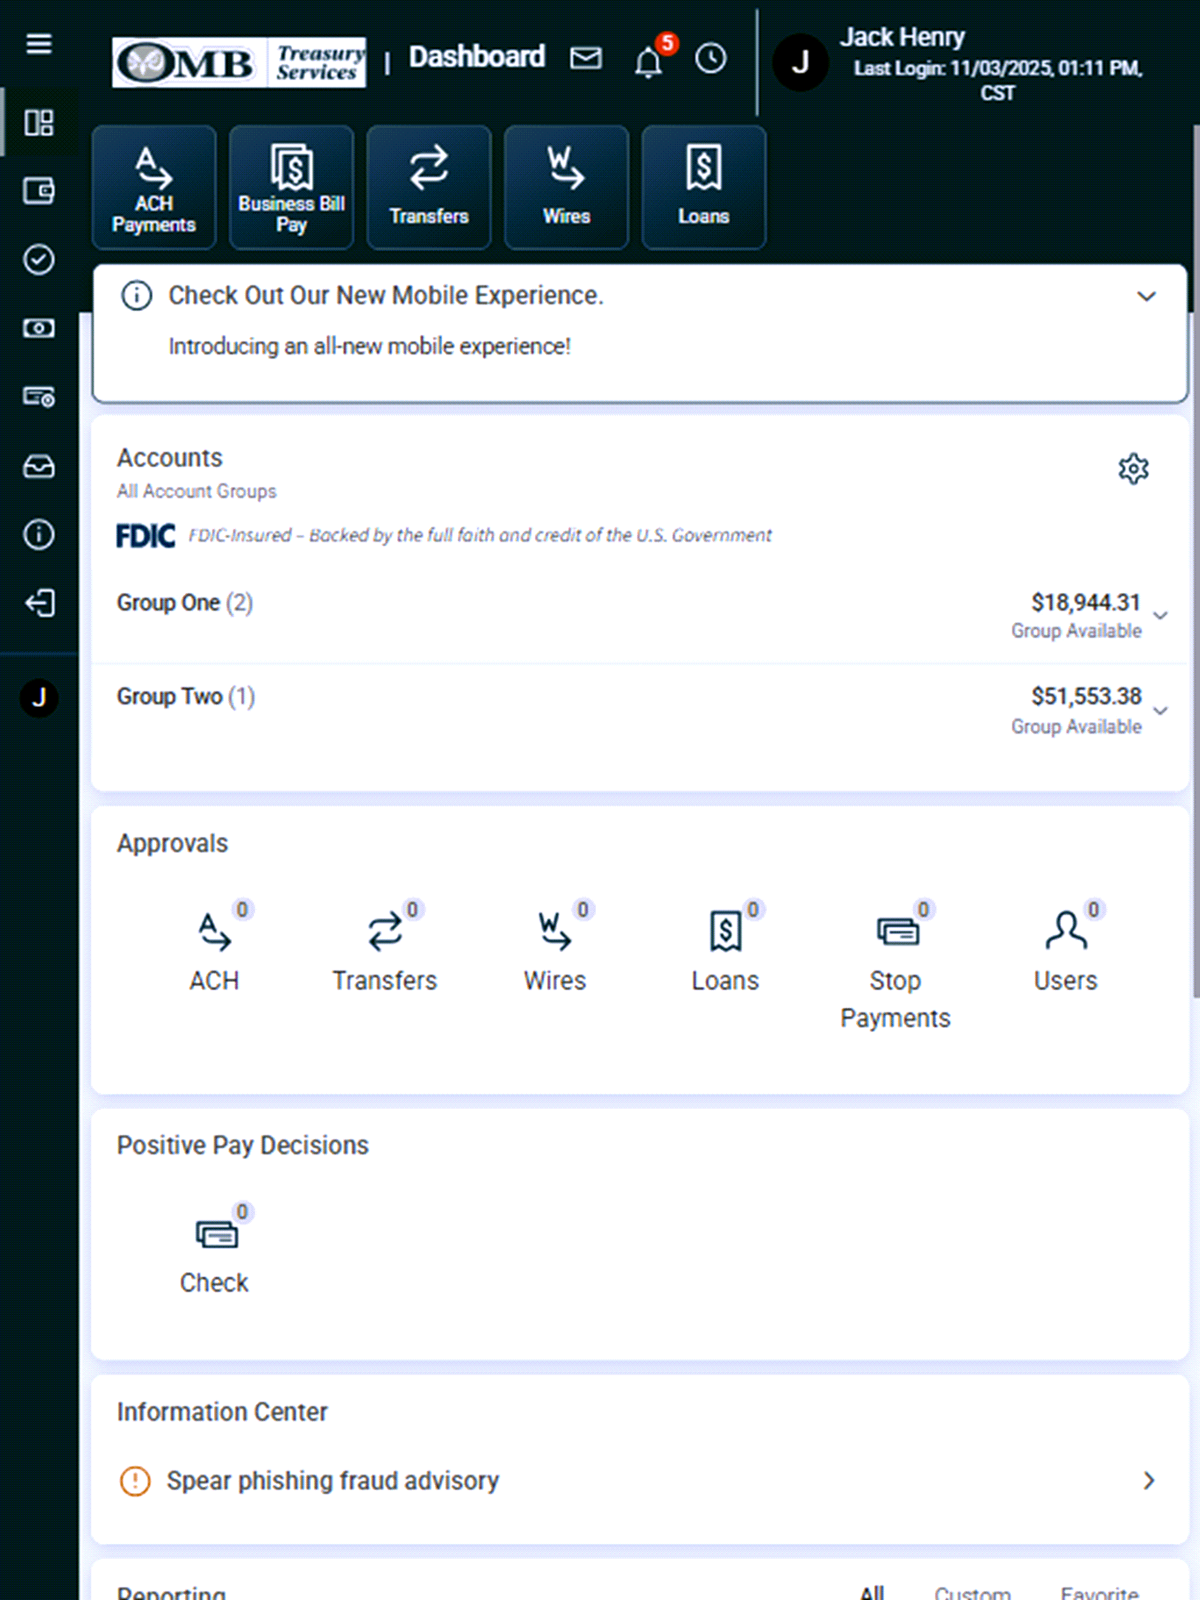This screenshot has width=1200, height=1600.
Task: Collapse the mobile experience announcement
Action: click(1147, 297)
